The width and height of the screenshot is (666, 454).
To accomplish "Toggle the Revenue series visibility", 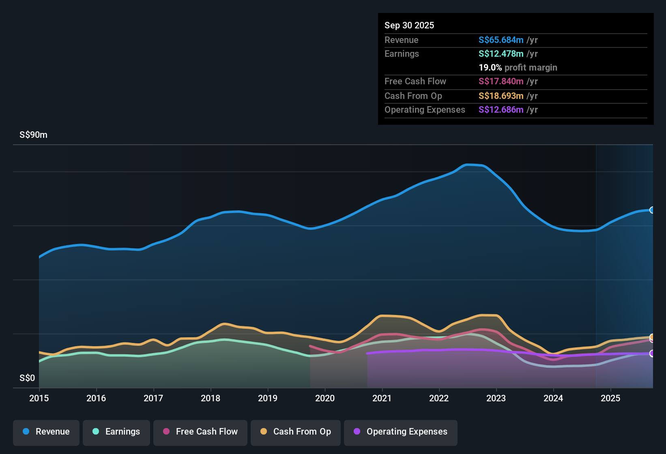I will click(x=46, y=432).
